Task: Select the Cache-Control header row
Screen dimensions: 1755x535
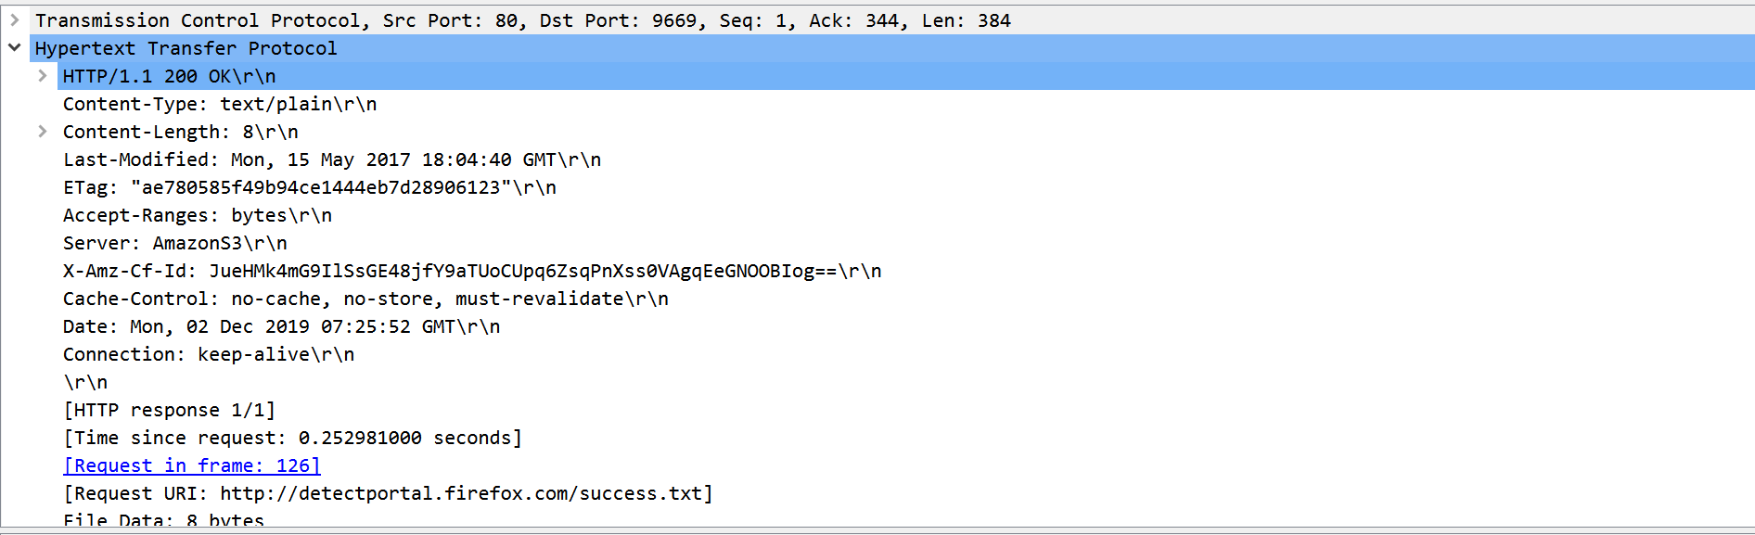Action: pos(365,299)
